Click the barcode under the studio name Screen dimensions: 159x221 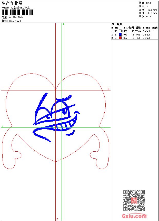18,12
